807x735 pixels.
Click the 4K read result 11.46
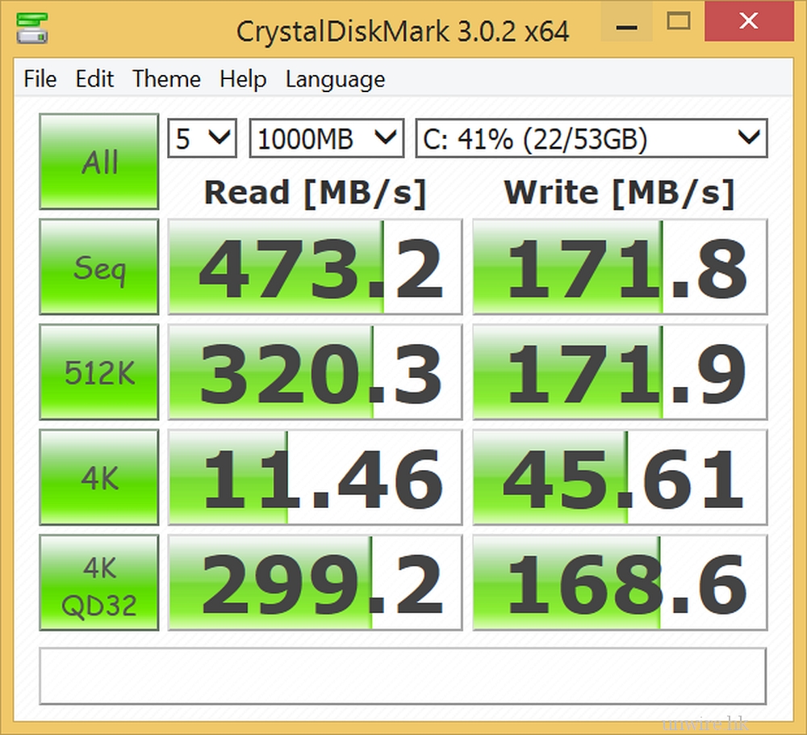pos(315,478)
